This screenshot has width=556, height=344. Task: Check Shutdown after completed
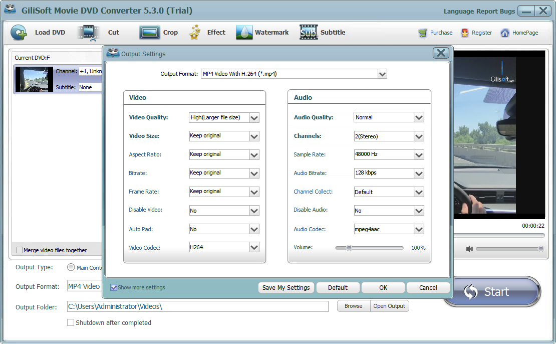(71, 322)
